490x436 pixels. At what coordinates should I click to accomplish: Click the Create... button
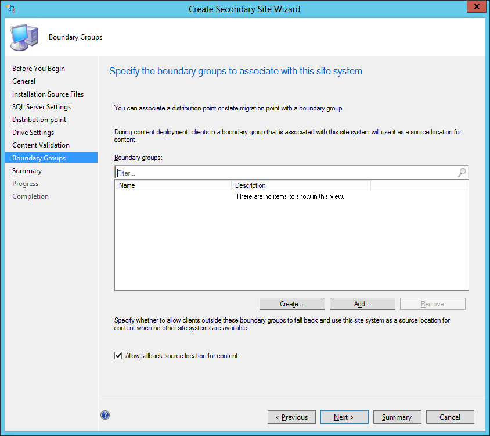click(x=292, y=304)
